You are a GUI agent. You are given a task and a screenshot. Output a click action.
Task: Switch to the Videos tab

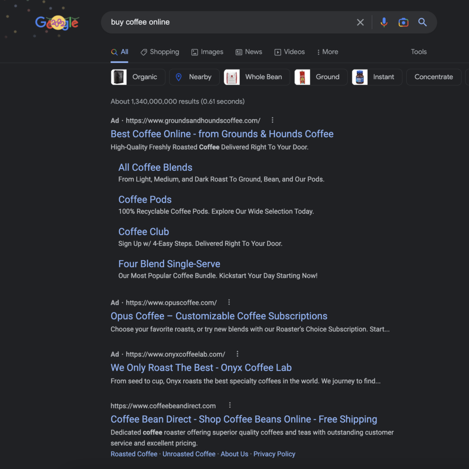click(289, 52)
